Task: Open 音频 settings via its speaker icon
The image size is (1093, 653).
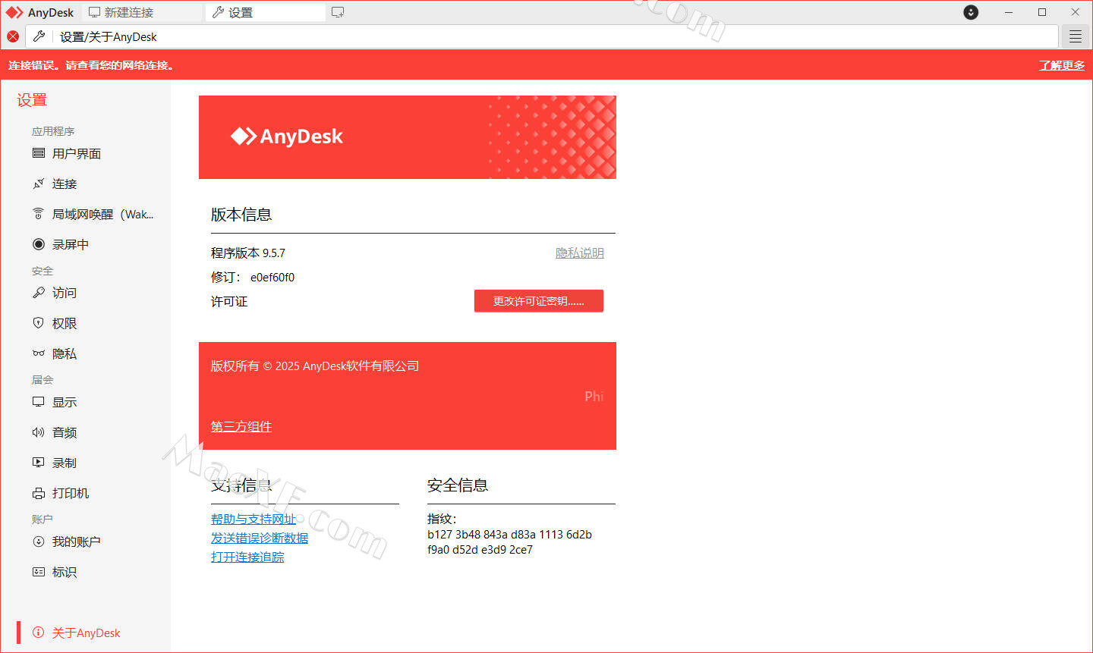Action: click(x=39, y=432)
